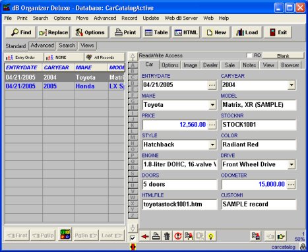308x252 pixels.
Task: Switch to the Image tab
Action: coord(190,65)
